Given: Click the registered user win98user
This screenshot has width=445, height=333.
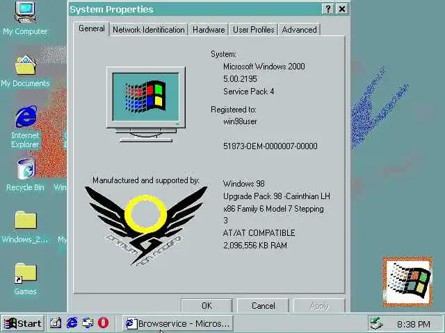Looking at the screenshot, I should (x=240, y=121).
